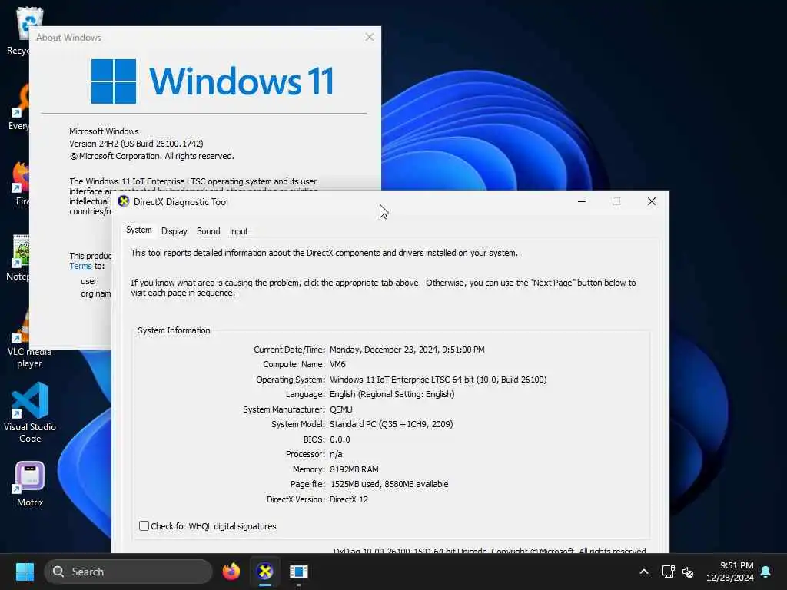Launch Firefox from the taskbar
The height and width of the screenshot is (590, 787).
click(x=231, y=572)
